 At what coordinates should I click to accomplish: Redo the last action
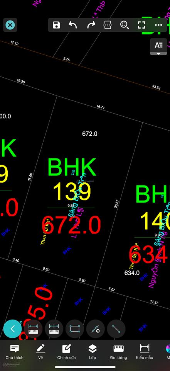tap(91, 25)
